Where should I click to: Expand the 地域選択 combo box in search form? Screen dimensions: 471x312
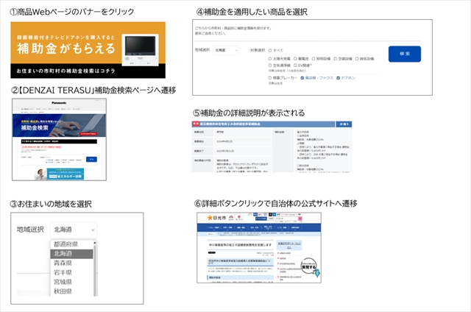tap(227, 51)
